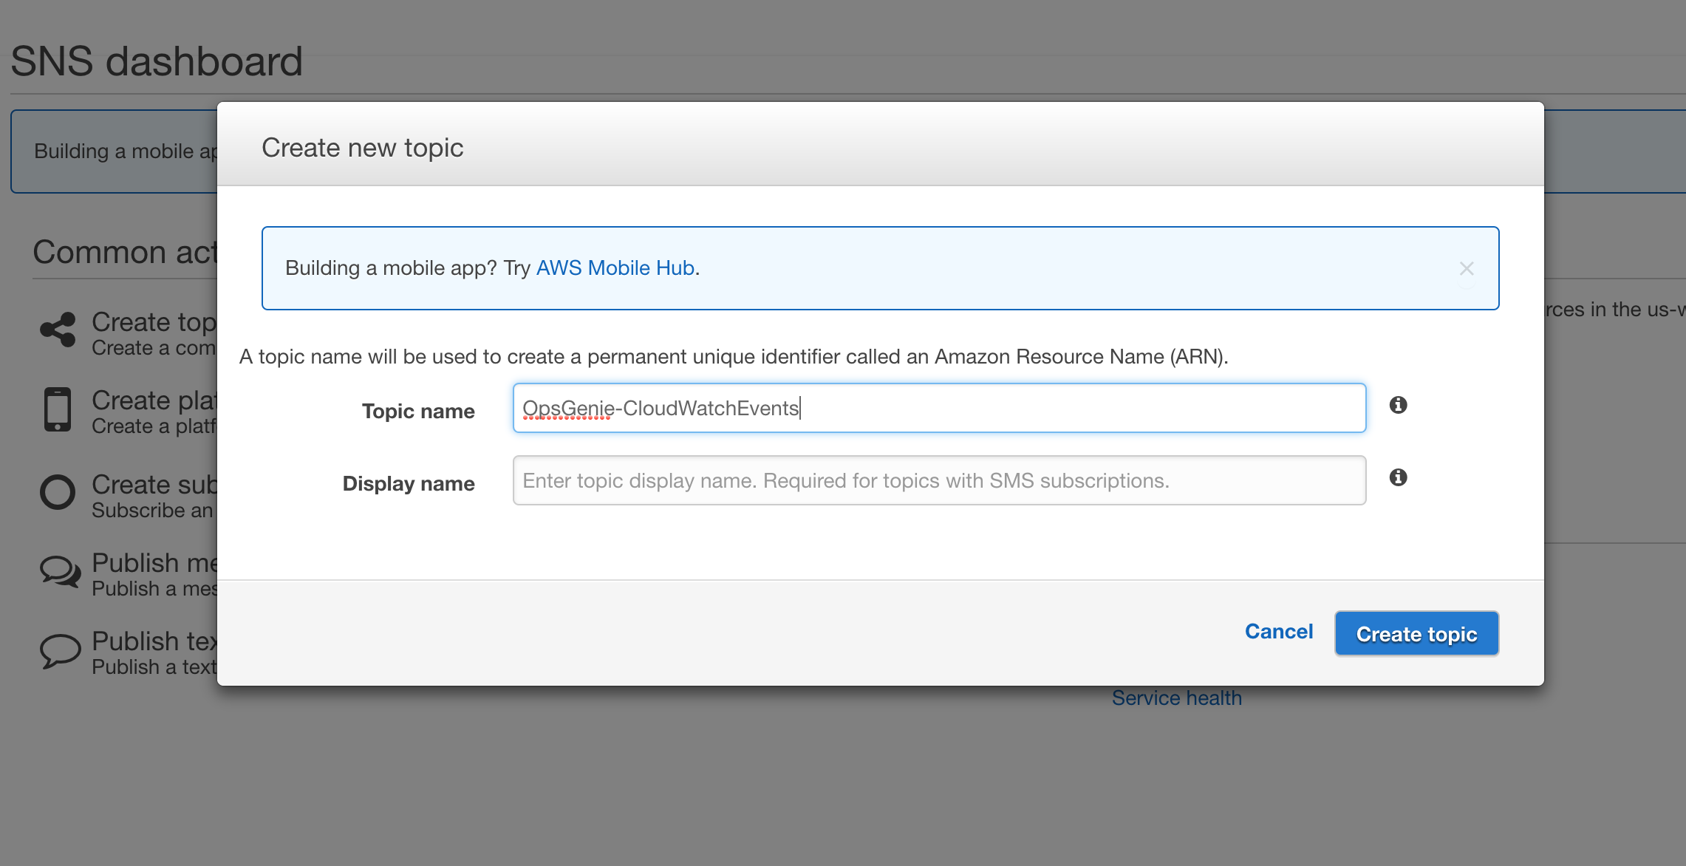The image size is (1686, 866).
Task: Click the double chat bubble Publish message icon
Action: [x=59, y=571]
